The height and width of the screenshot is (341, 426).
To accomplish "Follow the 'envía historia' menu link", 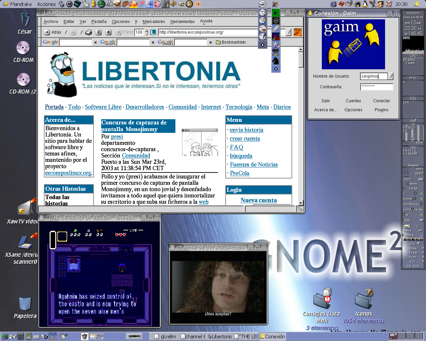I will click(x=247, y=130).
